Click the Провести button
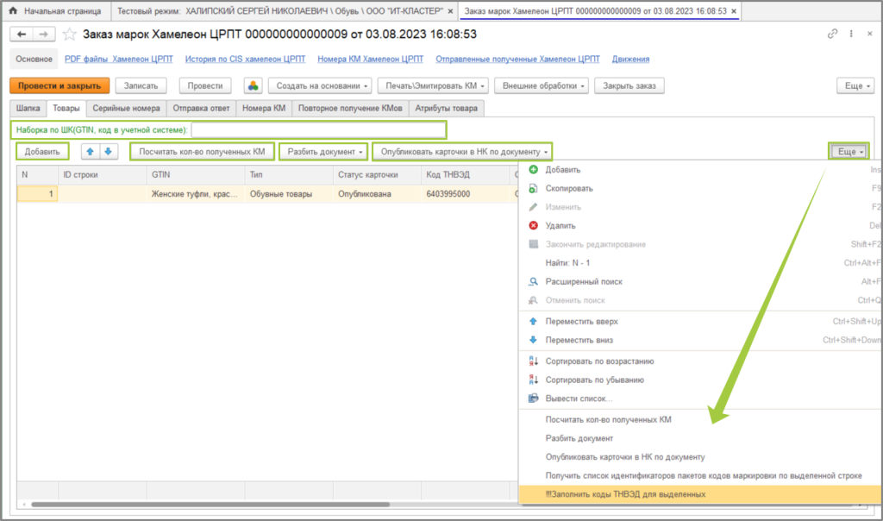883x521 pixels. click(x=205, y=85)
